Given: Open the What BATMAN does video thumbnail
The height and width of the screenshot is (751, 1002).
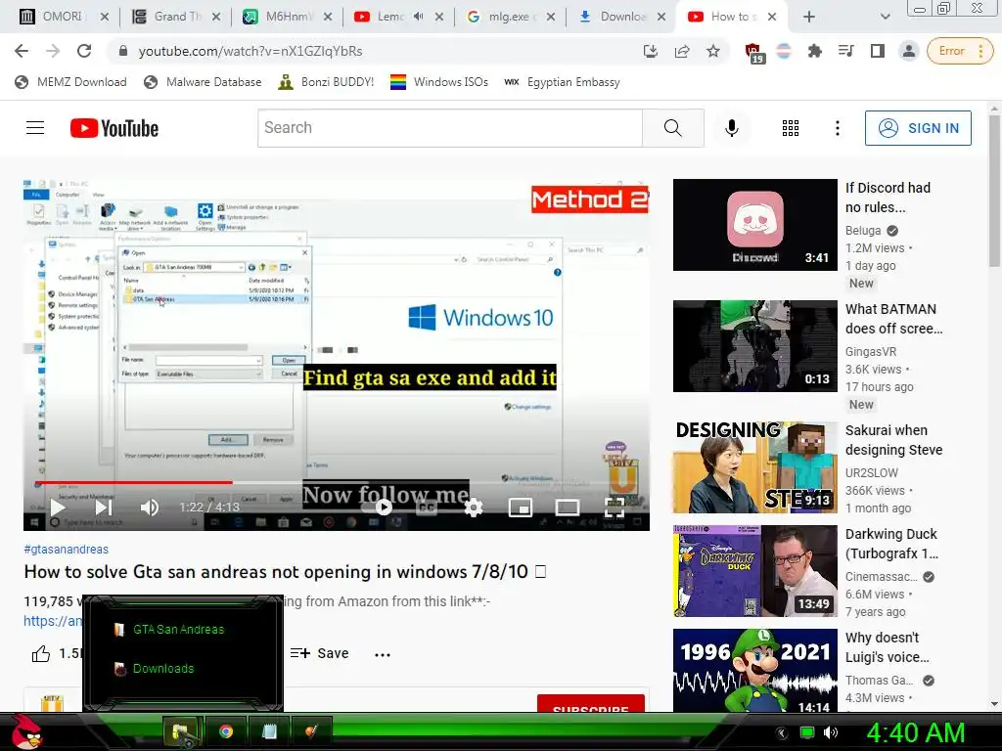Looking at the screenshot, I should [754, 346].
